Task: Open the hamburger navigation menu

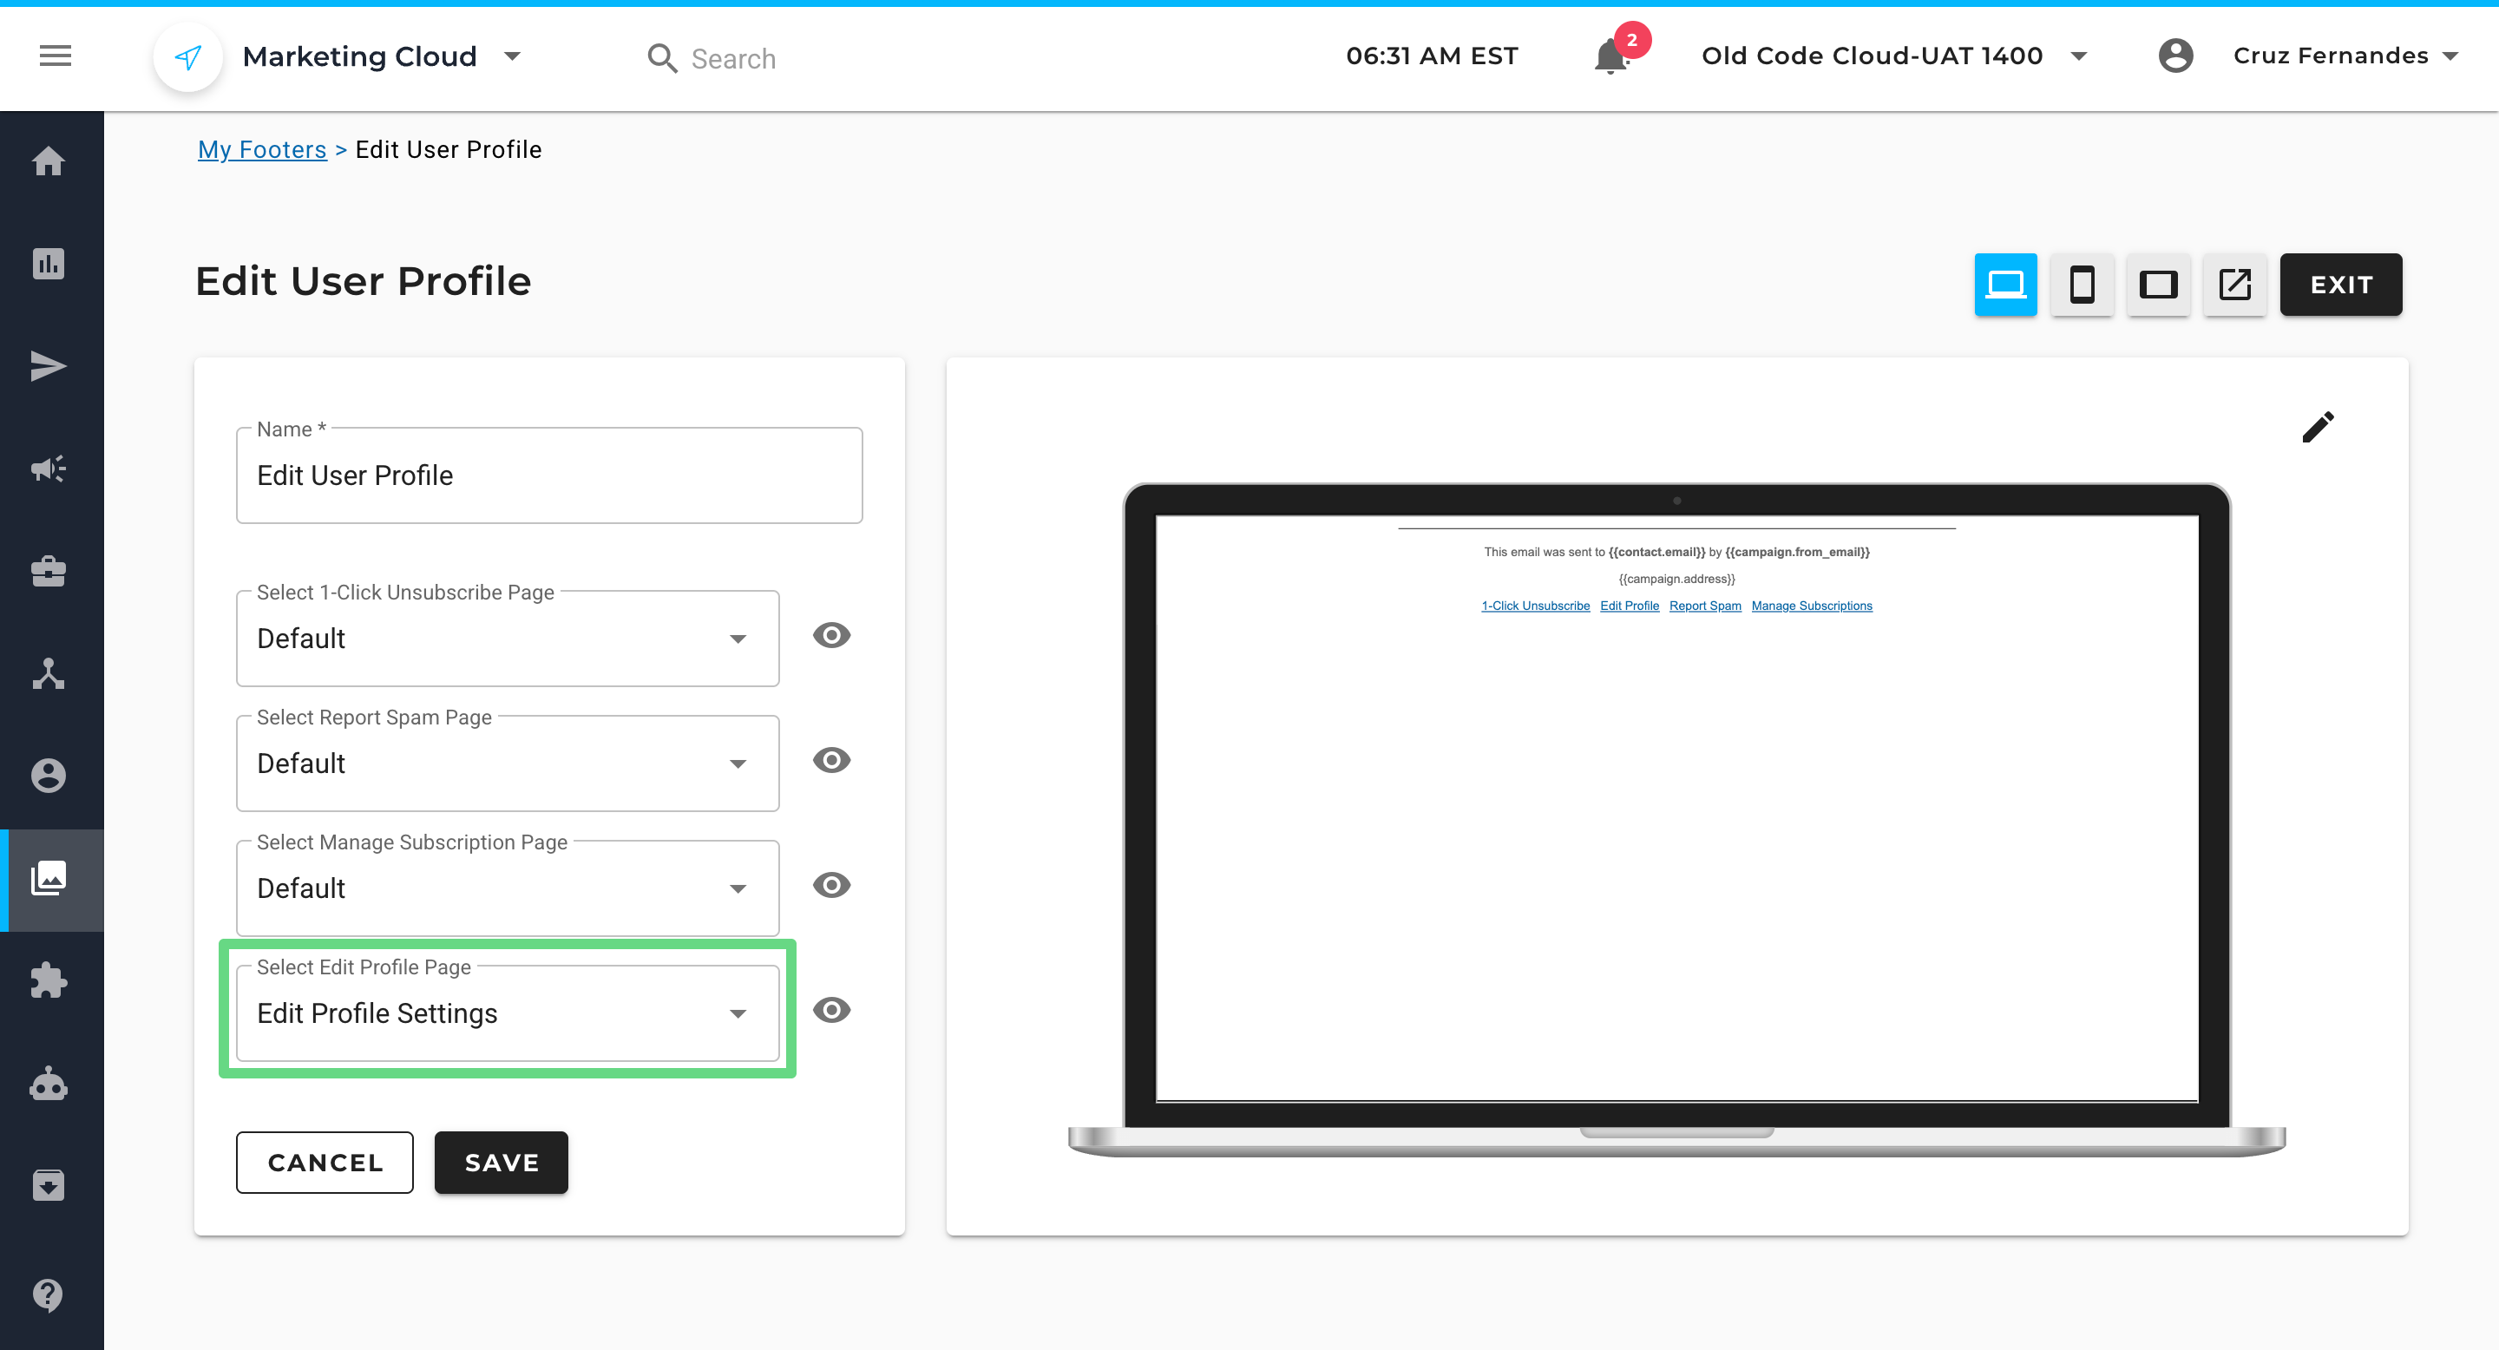Action: pos(55,56)
